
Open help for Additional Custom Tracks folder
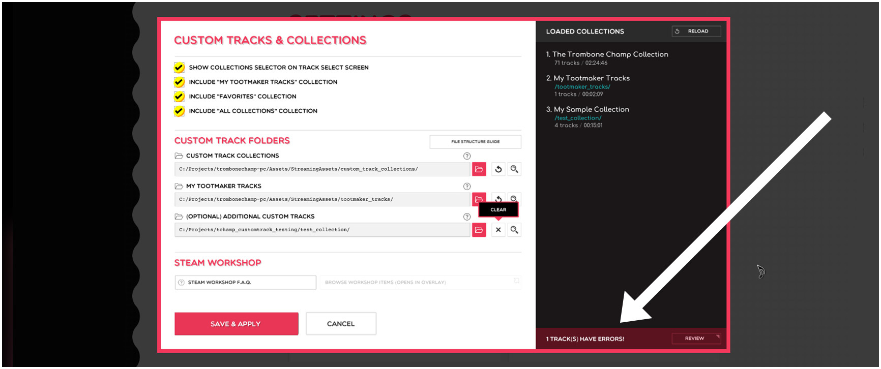(467, 217)
